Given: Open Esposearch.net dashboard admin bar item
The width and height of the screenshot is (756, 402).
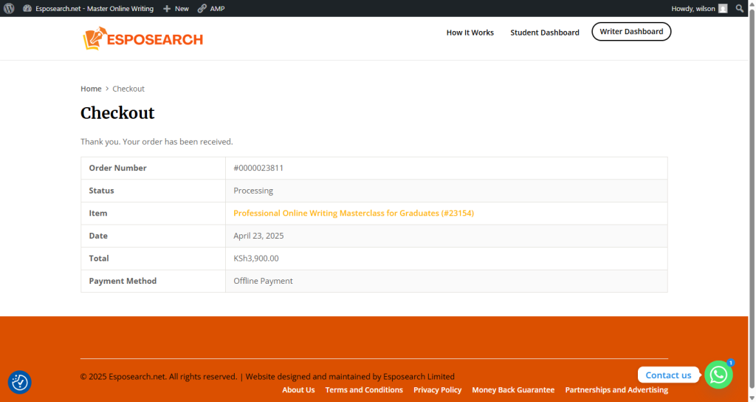Looking at the screenshot, I should (x=89, y=8).
